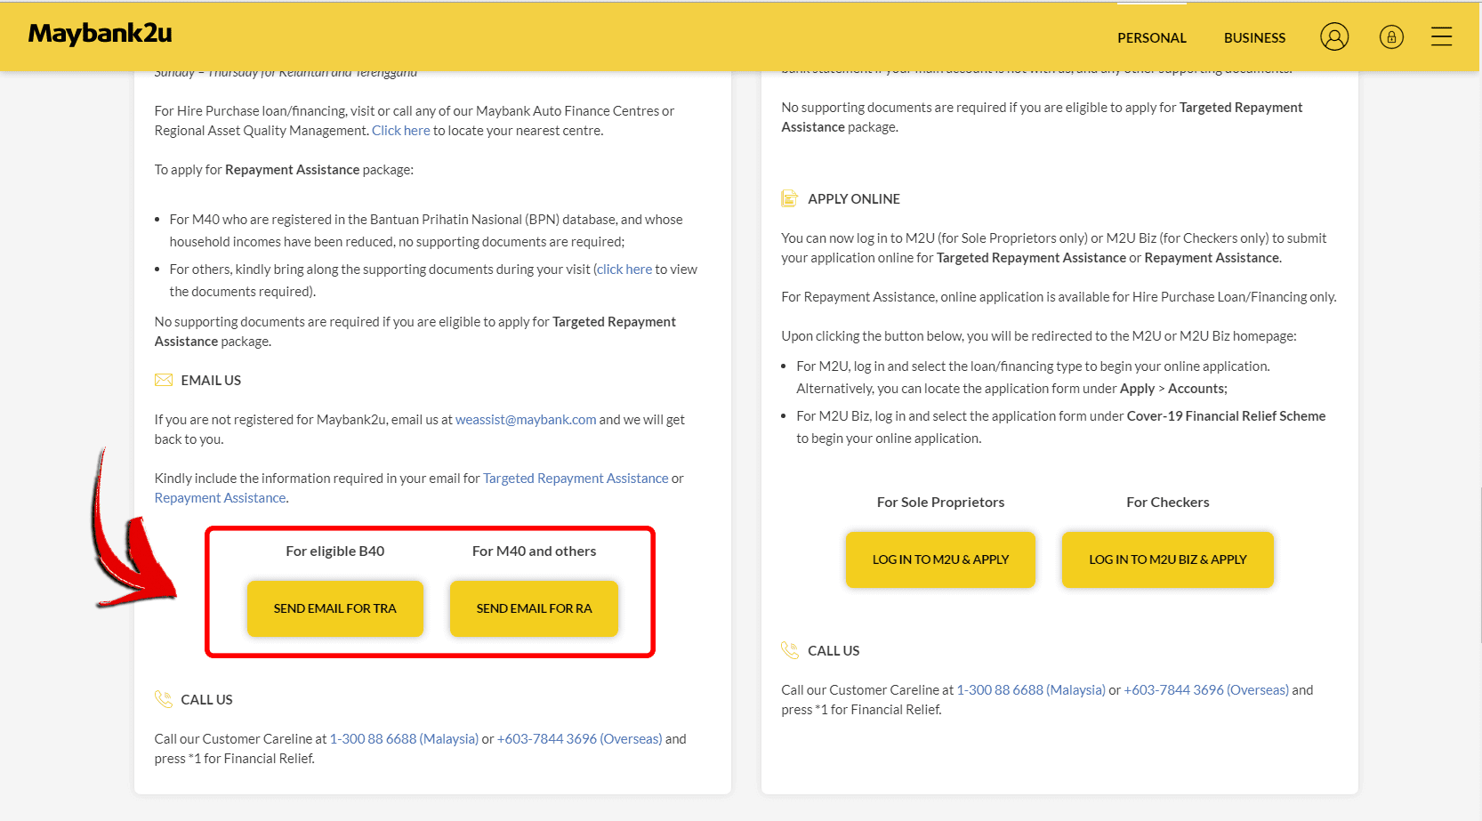Screen dimensions: 1482x821
Task: Switch to the Business tab
Action: (x=1254, y=37)
